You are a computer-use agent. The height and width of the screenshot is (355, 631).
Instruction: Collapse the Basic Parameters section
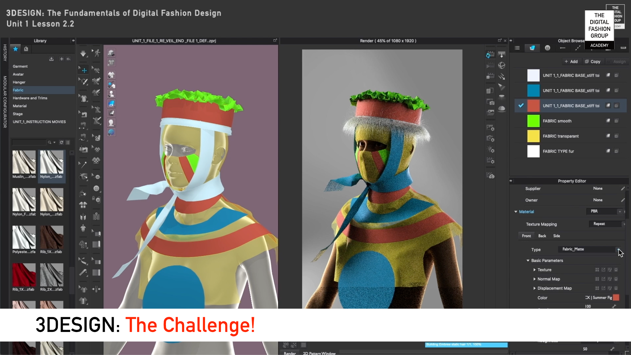[528, 260]
